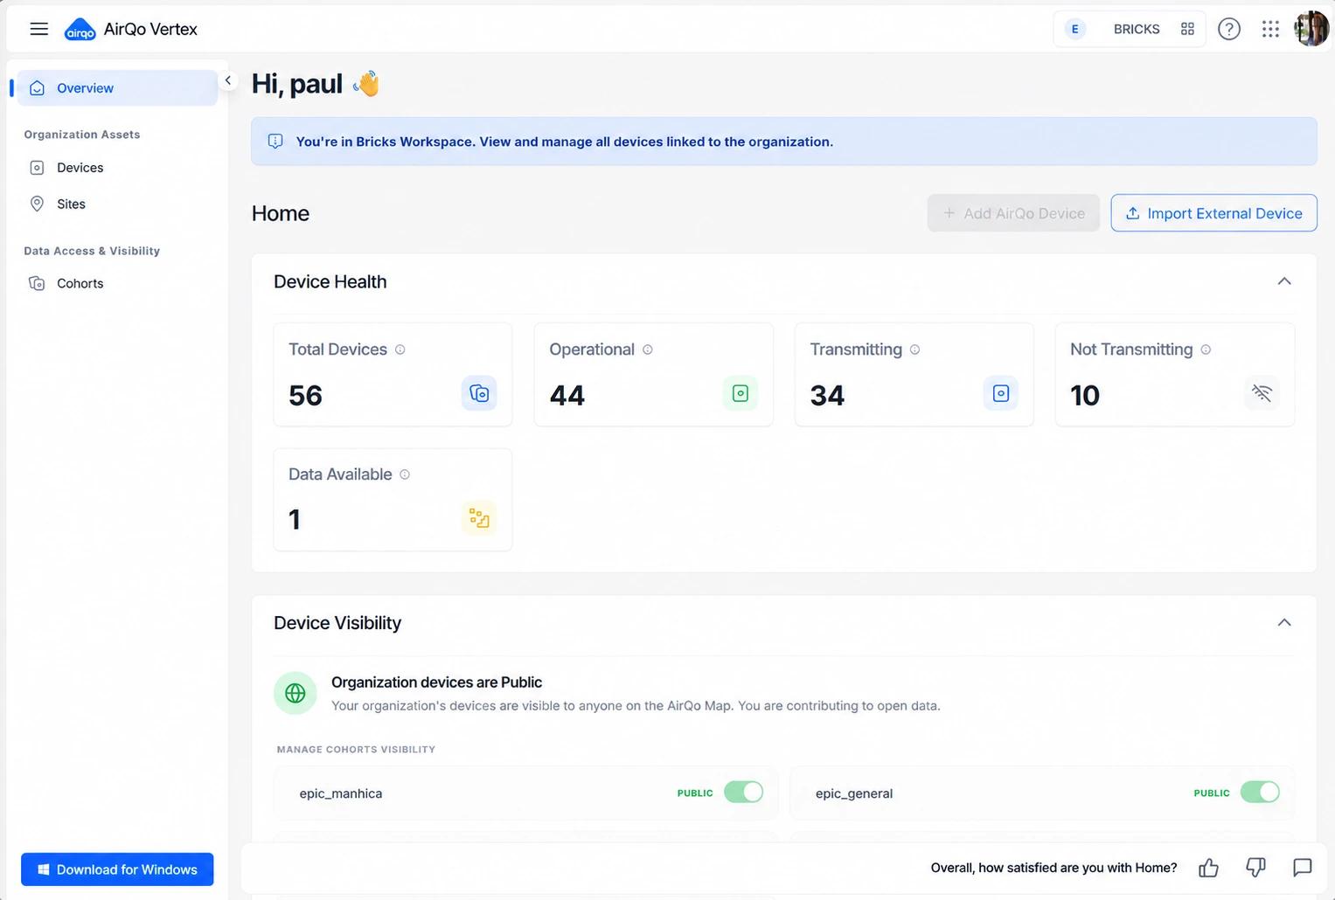This screenshot has width=1335, height=900.
Task: Click the Devices sidebar icon
Action: coord(37,168)
